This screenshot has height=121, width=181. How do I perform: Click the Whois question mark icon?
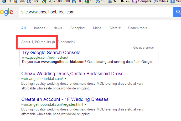pos(156,2)
